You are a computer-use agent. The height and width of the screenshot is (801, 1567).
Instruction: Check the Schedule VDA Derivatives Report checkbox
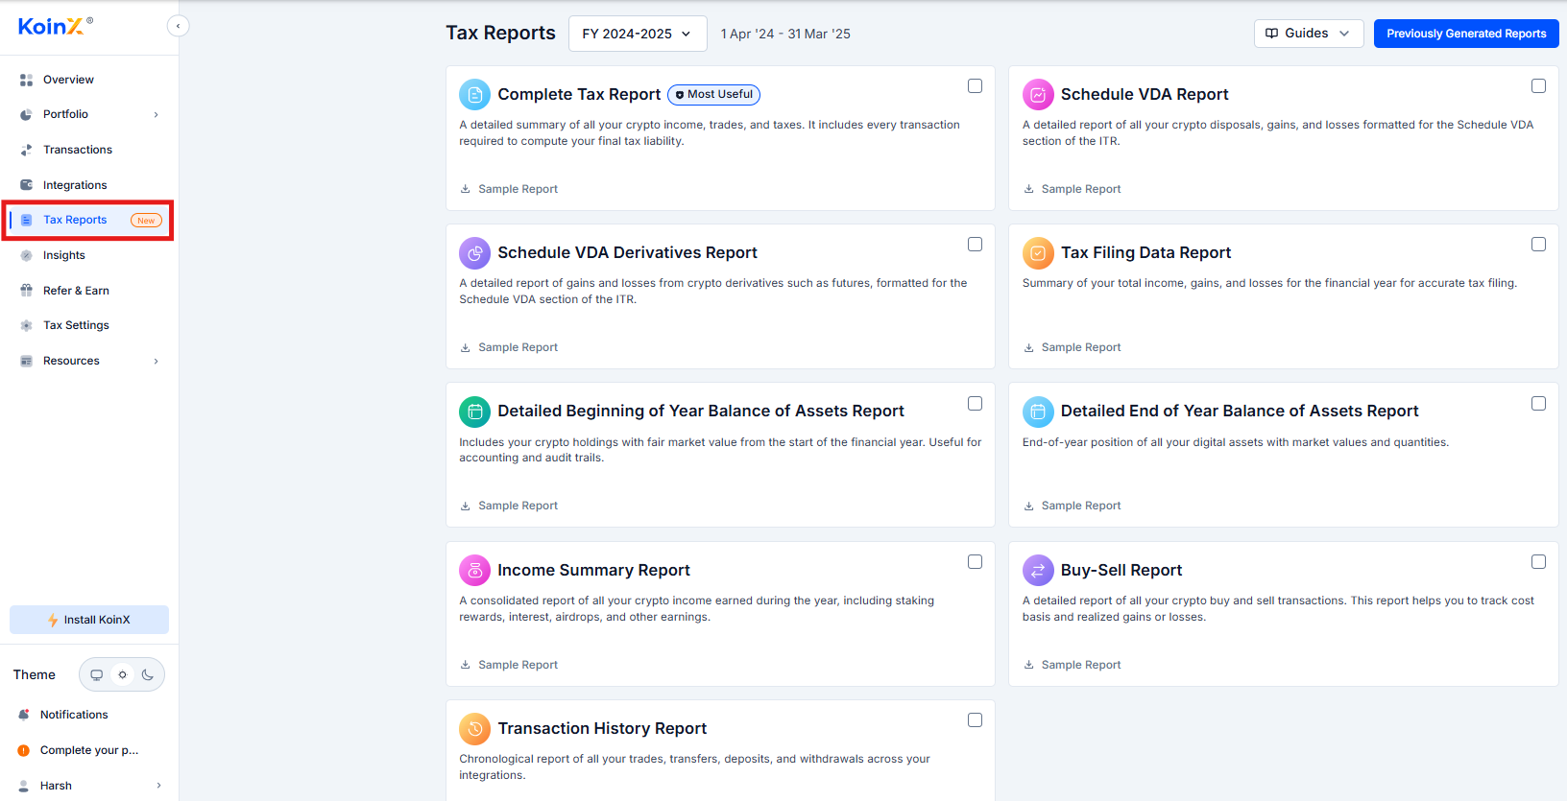975,245
